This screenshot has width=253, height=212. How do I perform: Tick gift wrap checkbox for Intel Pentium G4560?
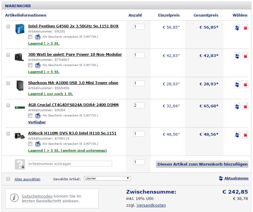tap(30, 37)
